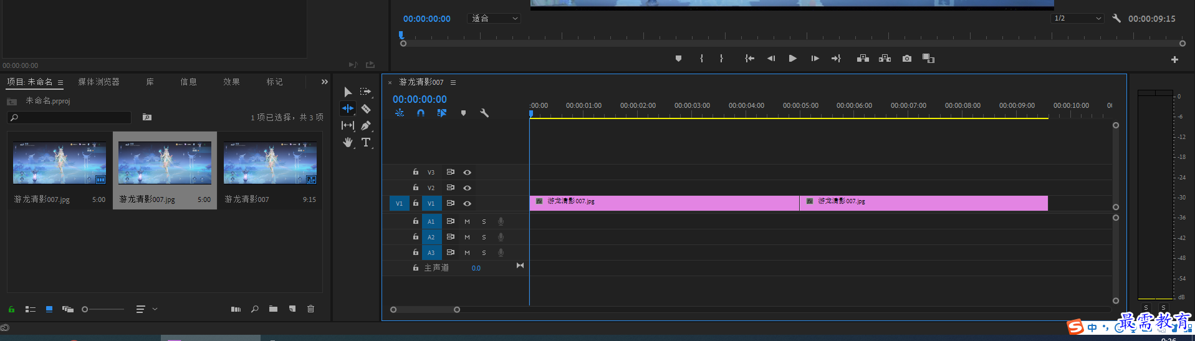Open sort icons dropdown arrow
Viewport: 1195px width, 341px height.
coord(155,309)
